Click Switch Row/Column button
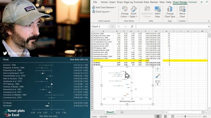 (147, 12)
